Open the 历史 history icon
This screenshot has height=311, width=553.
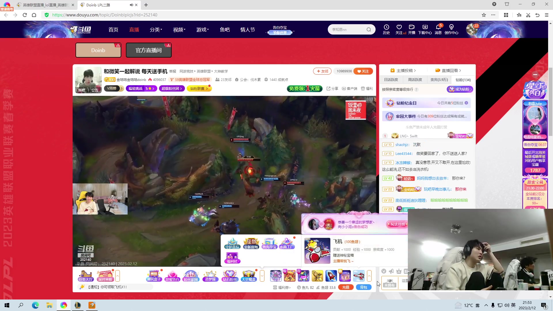coord(386,29)
